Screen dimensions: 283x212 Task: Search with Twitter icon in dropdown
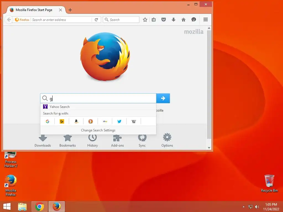pyautogui.click(x=119, y=121)
